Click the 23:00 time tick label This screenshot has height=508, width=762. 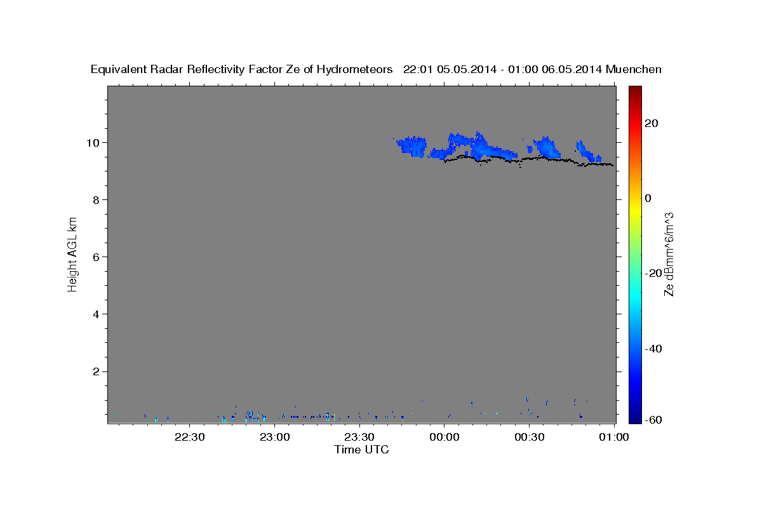[275, 438]
